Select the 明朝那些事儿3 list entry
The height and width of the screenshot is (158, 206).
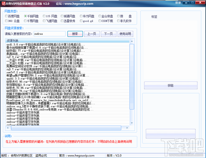pyautogui.click(x=67, y=103)
